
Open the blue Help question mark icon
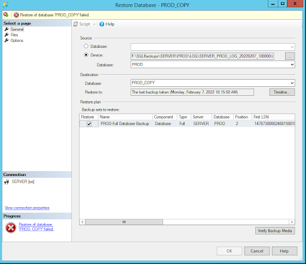click(x=102, y=24)
